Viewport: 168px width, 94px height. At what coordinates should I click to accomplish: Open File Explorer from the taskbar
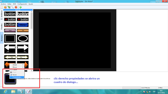point(13,92)
